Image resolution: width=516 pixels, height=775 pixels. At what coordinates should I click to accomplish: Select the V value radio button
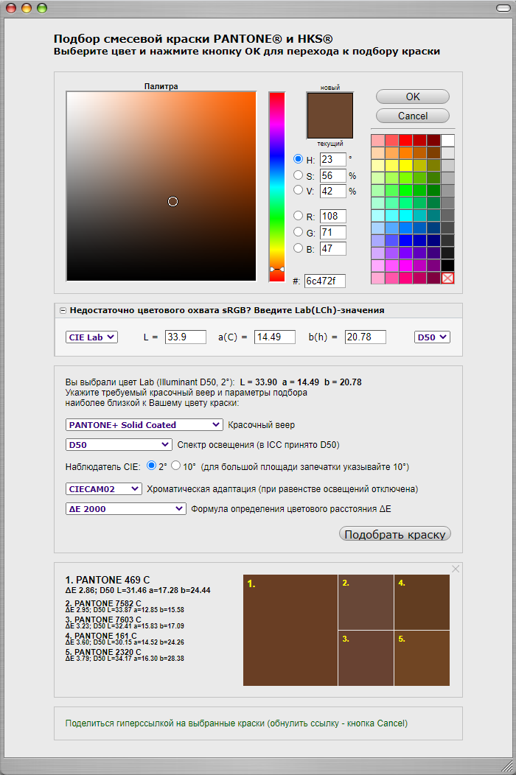[x=298, y=190]
